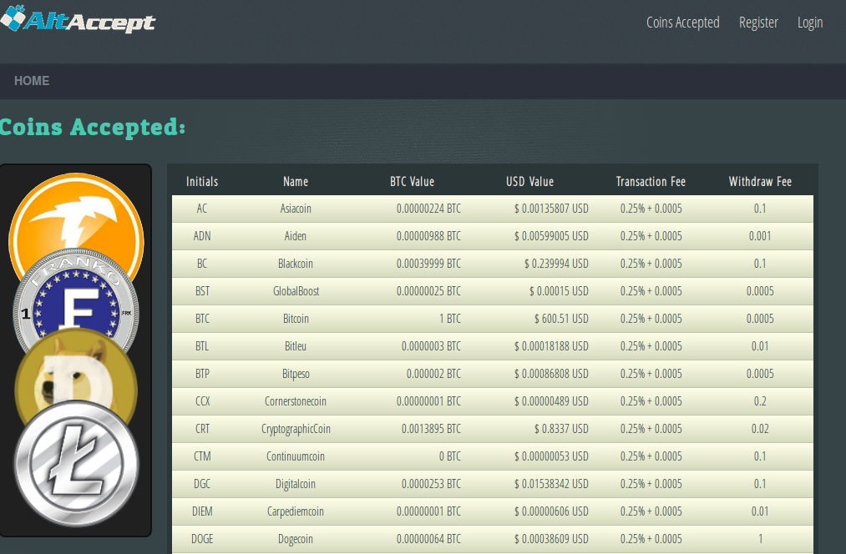
Task: Click the 0.0013895 BTC value
Action: click(431, 429)
